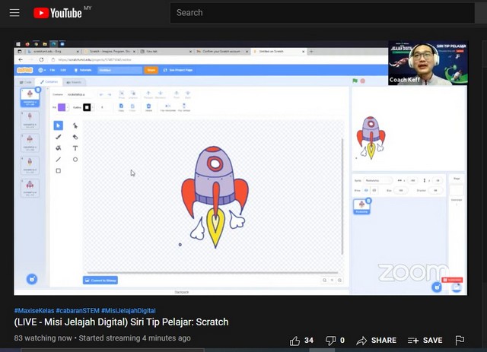
Task: Choose the Eraser tool
Action: tap(75, 137)
